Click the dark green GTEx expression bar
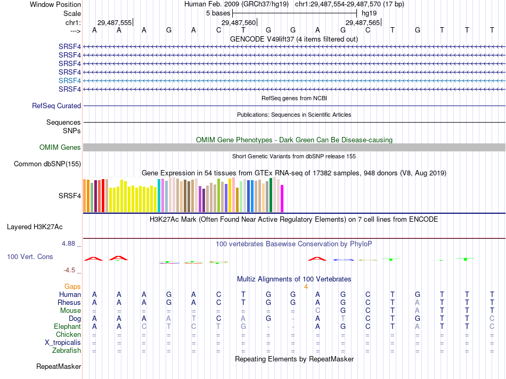 coord(271,195)
